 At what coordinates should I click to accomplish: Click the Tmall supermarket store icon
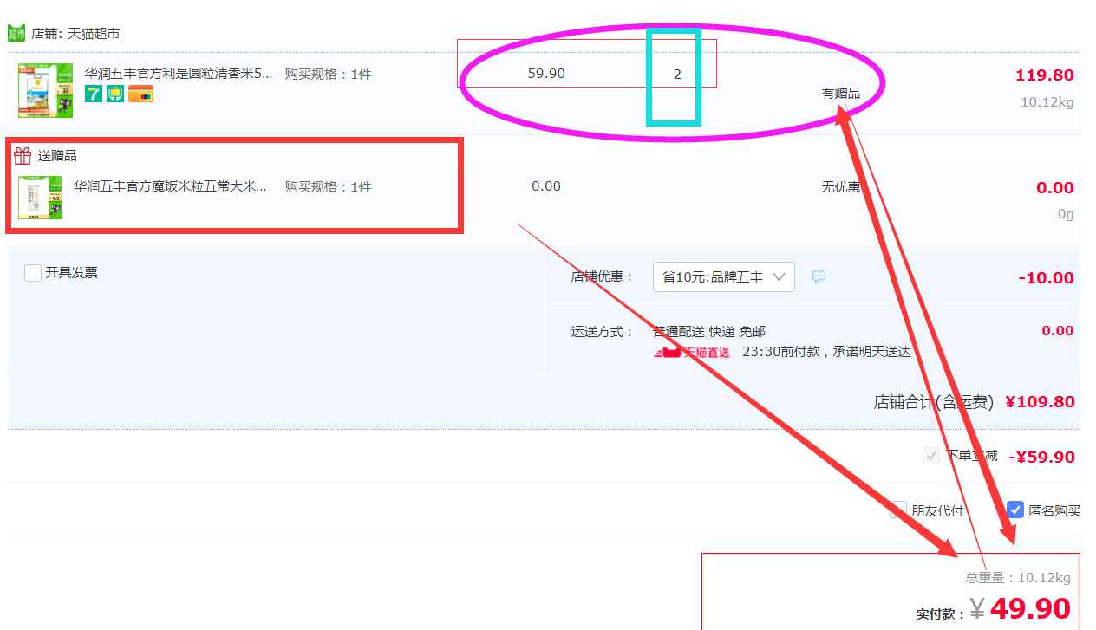tap(16, 34)
